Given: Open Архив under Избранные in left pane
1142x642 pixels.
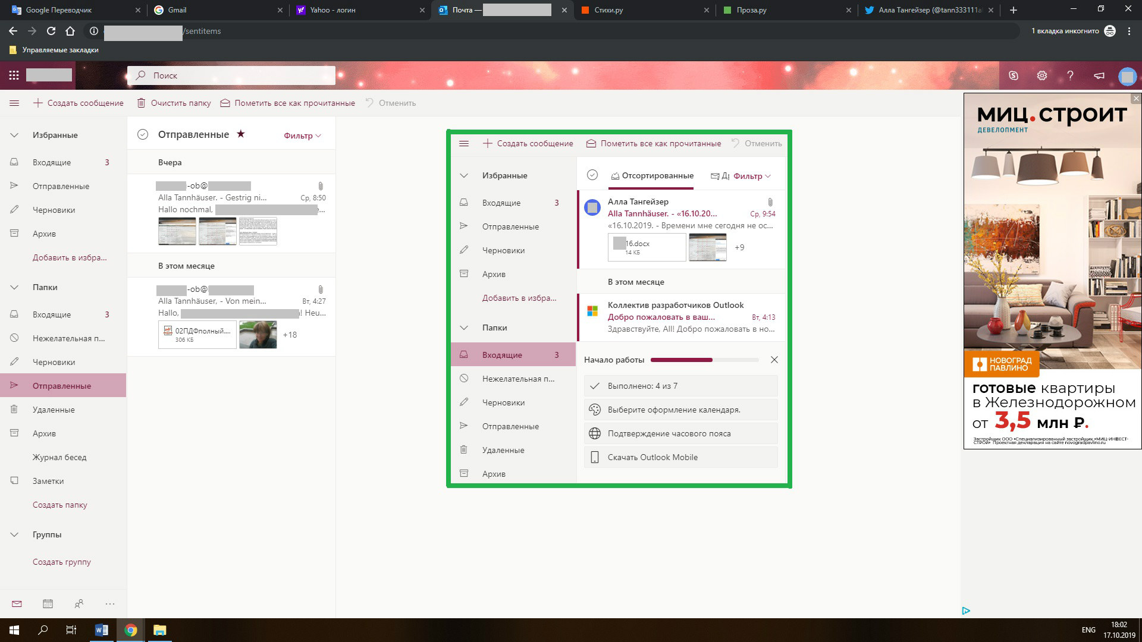Looking at the screenshot, I should click(63, 234).
